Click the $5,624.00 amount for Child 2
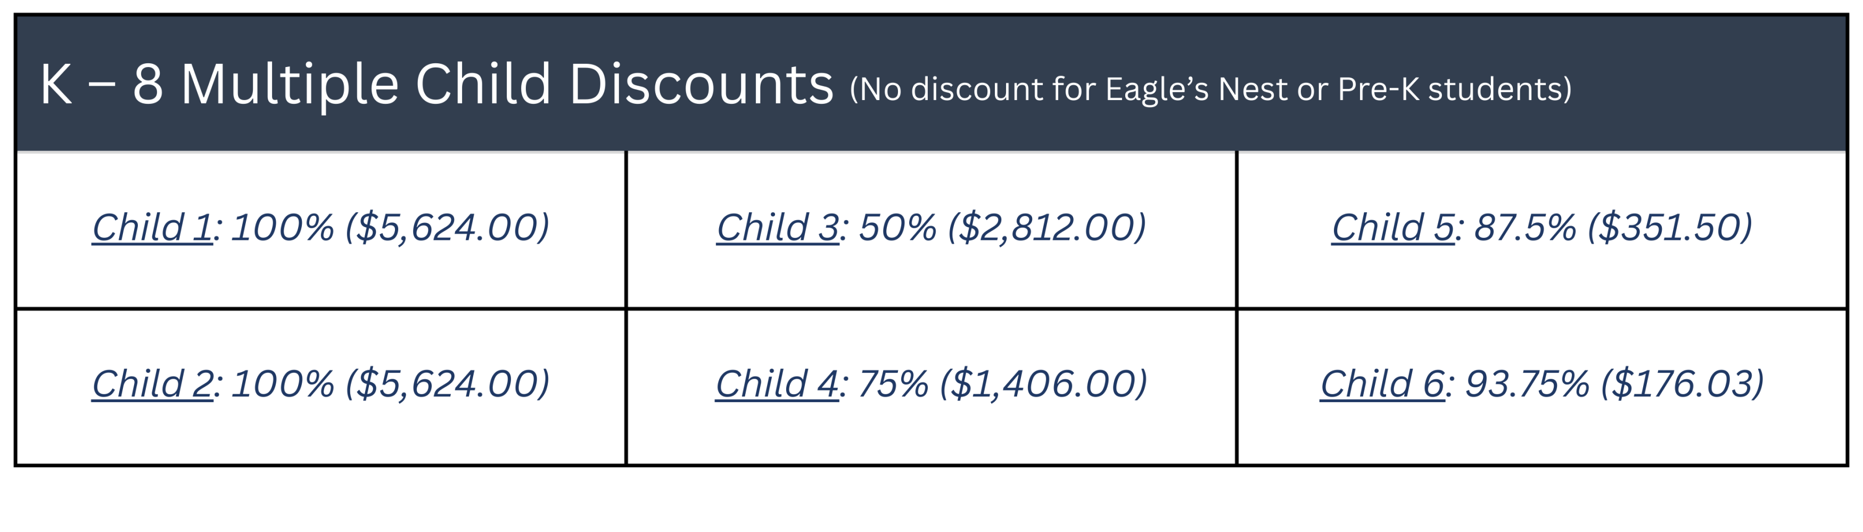1863x532 pixels. (447, 384)
